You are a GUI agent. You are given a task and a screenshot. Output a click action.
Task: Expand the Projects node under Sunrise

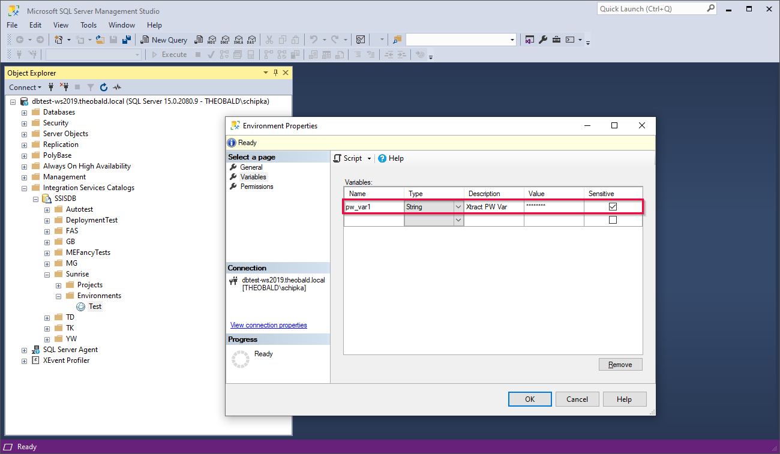(58, 285)
